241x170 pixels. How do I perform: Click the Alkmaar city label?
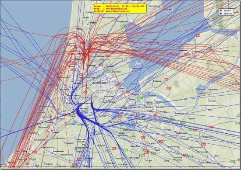[x=92, y=23]
